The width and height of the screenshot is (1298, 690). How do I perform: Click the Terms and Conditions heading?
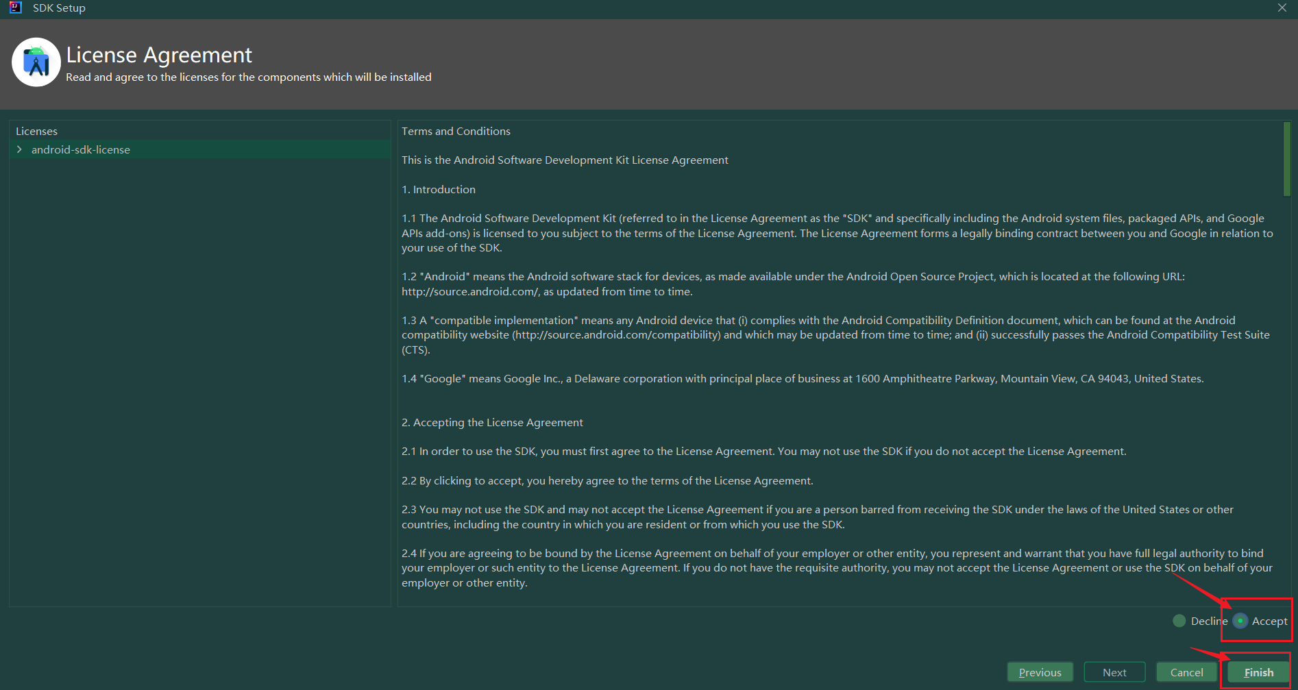[456, 131]
